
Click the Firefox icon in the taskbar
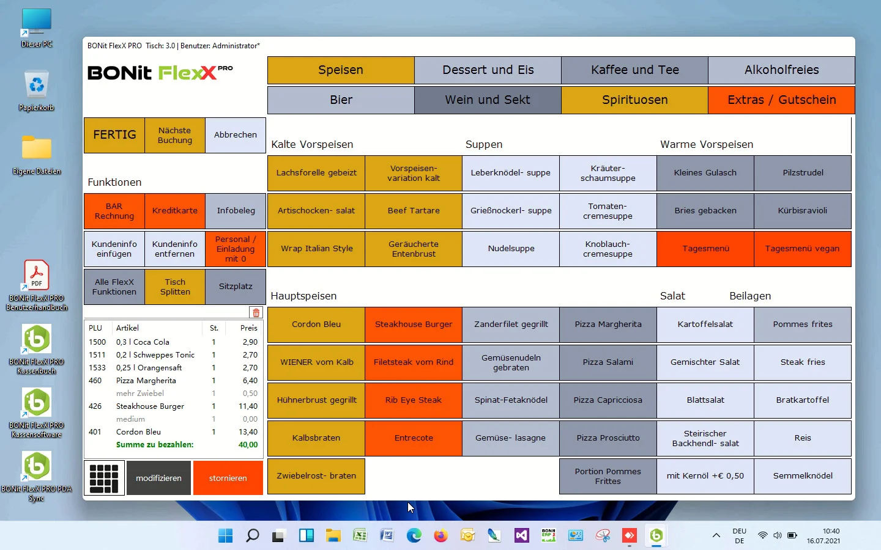441,536
